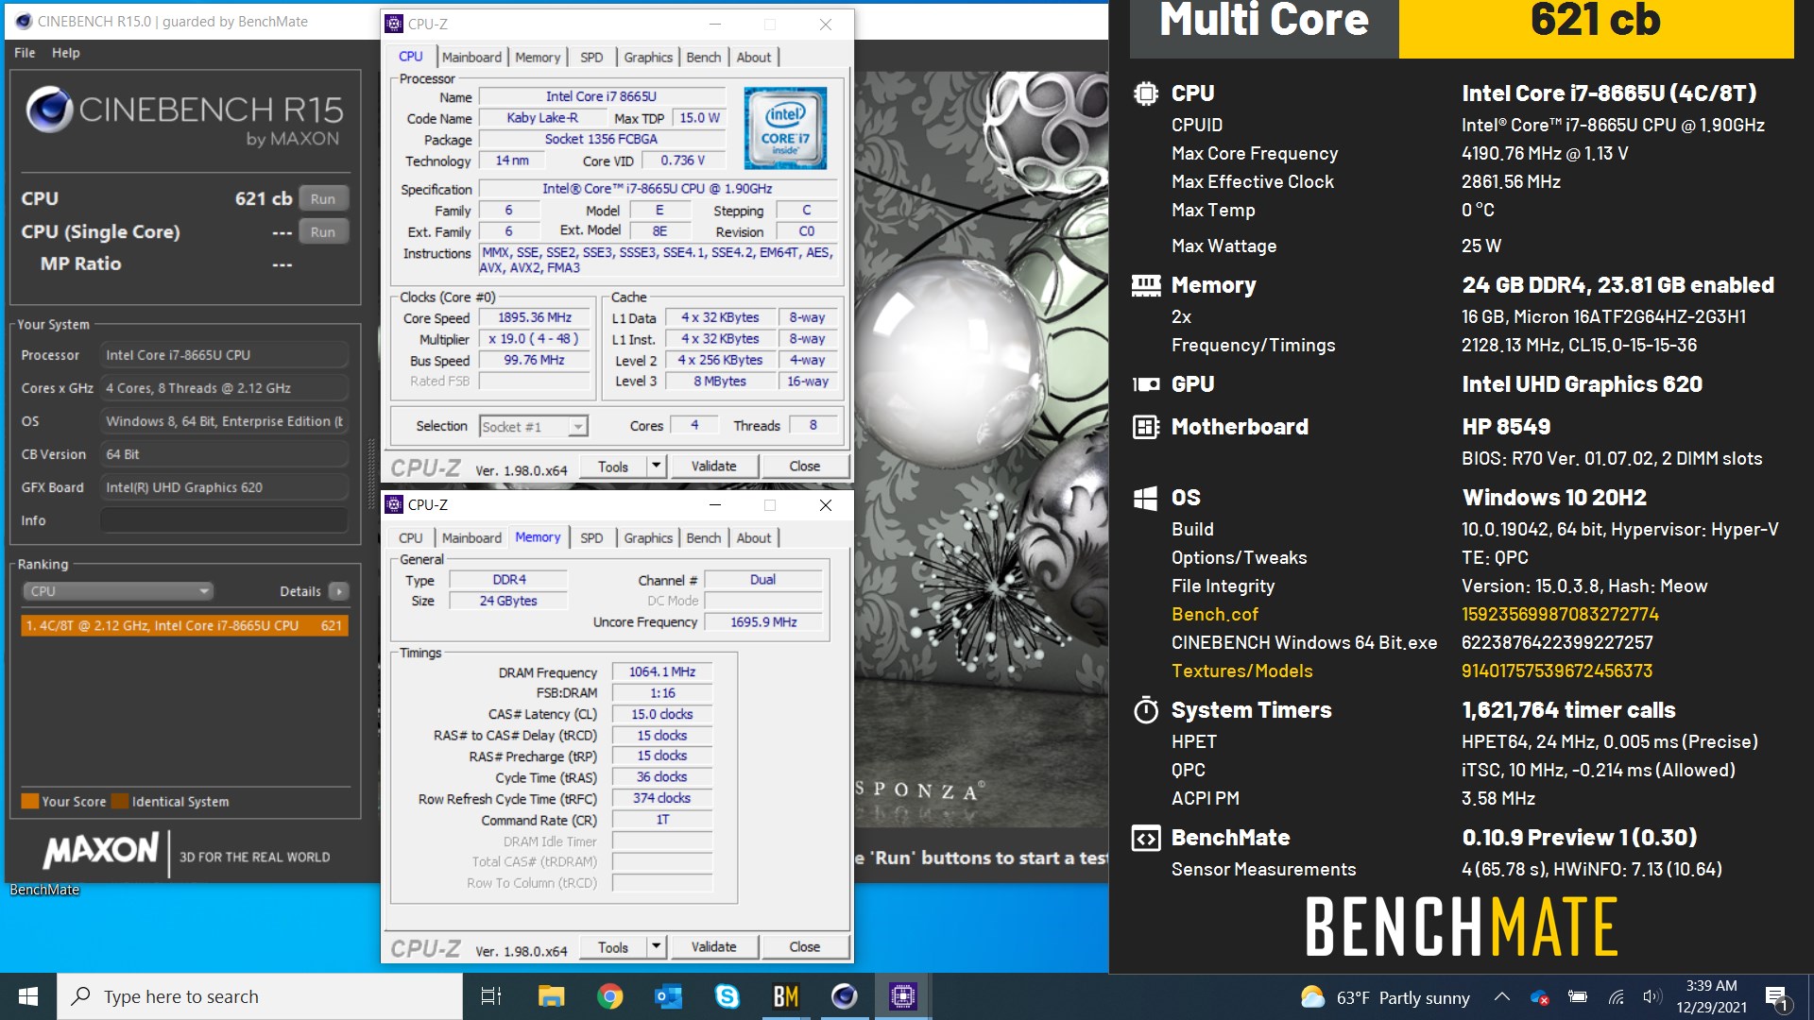The image size is (1814, 1020).
Task: Launch Google Chrome from the taskbar
Action: [x=610, y=996]
